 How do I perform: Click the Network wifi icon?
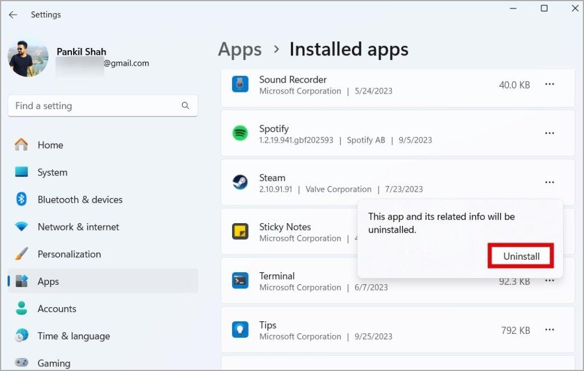[x=21, y=227]
